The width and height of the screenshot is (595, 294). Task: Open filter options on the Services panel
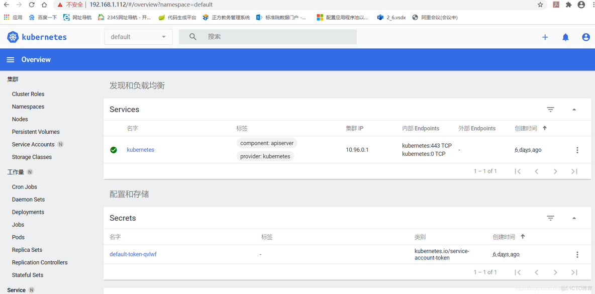(x=550, y=109)
